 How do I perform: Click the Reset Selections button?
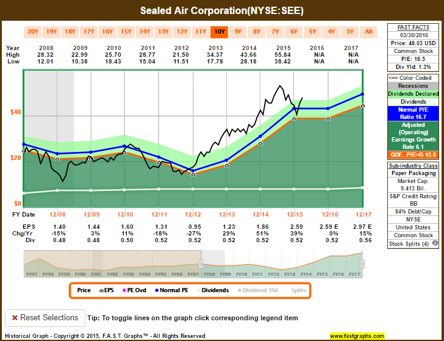pyautogui.click(x=45, y=318)
